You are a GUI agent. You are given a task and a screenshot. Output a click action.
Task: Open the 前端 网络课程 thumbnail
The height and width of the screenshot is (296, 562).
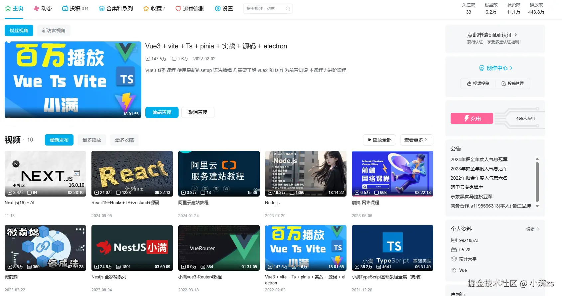(x=392, y=174)
